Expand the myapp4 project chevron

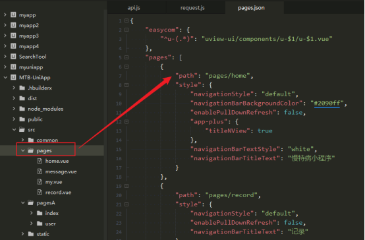pos(5,46)
